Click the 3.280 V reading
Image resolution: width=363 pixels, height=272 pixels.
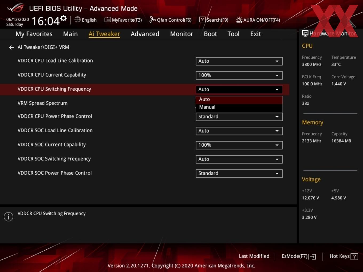tap(309, 218)
